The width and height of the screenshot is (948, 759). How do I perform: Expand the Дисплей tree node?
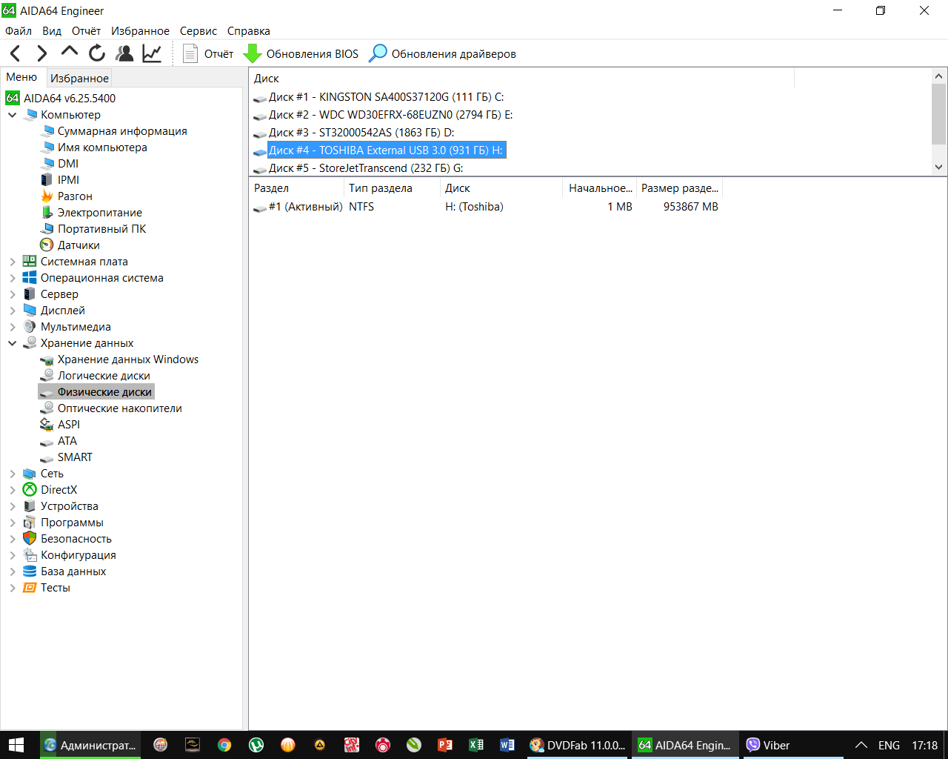(x=13, y=311)
